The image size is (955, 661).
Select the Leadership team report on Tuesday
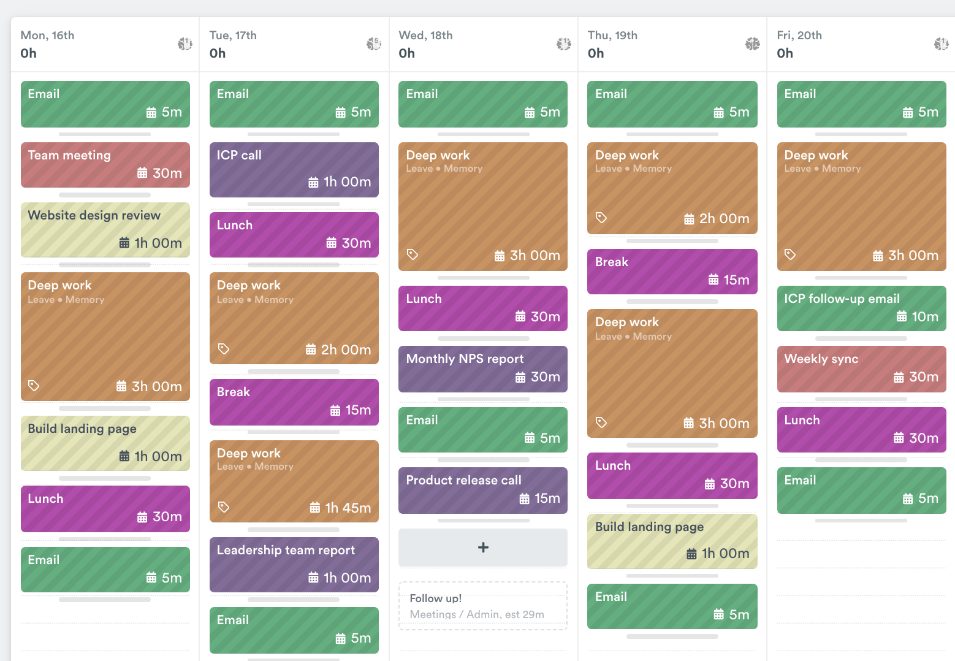click(294, 564)
